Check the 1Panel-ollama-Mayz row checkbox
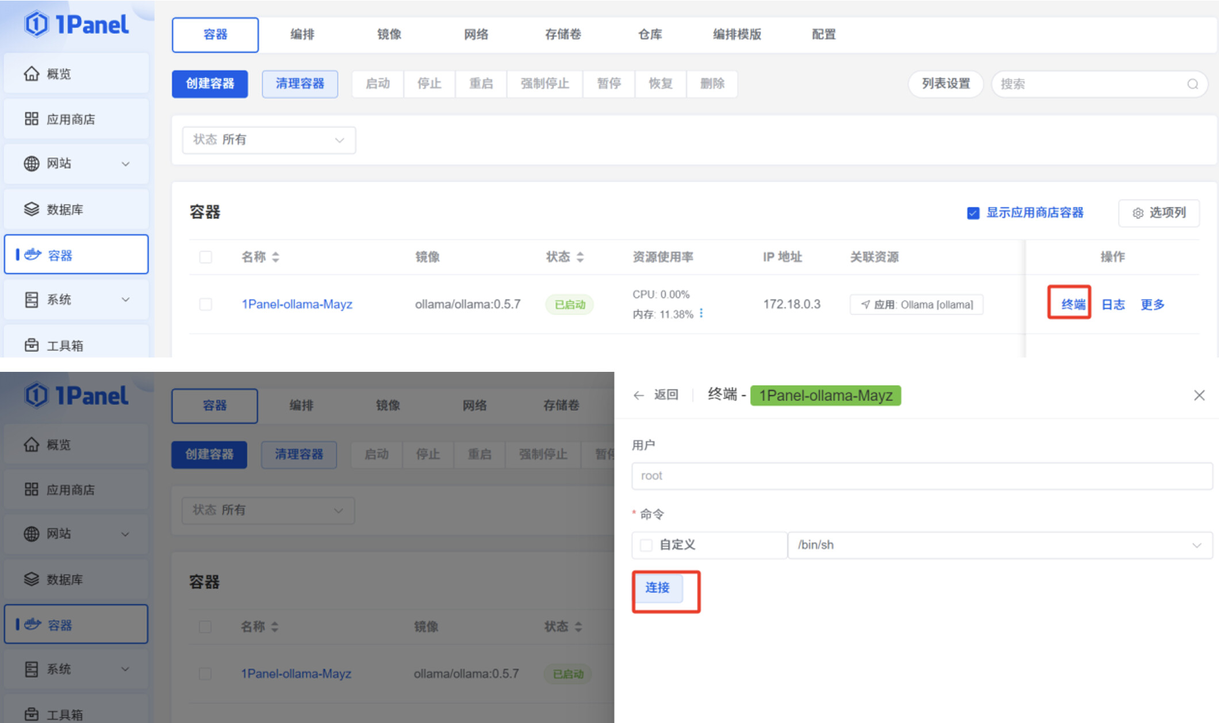This screenshot has width=1219, height=723. tap(205, 304)
